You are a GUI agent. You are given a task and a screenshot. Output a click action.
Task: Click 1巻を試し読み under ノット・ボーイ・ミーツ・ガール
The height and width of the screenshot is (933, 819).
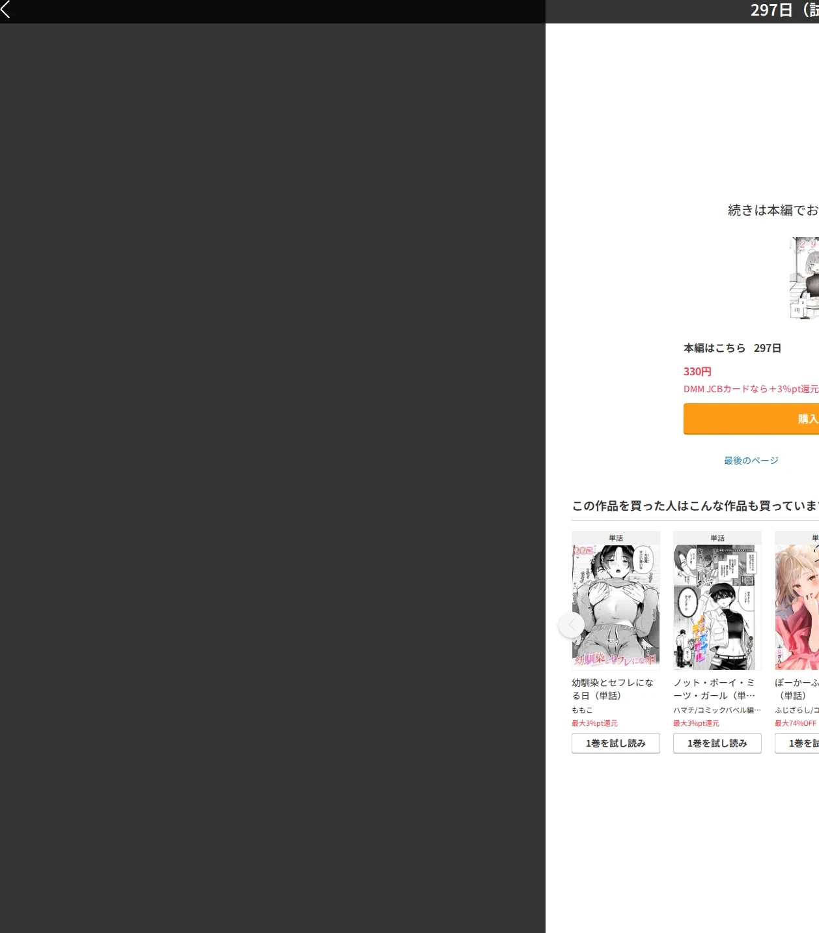tap(717, 743)
